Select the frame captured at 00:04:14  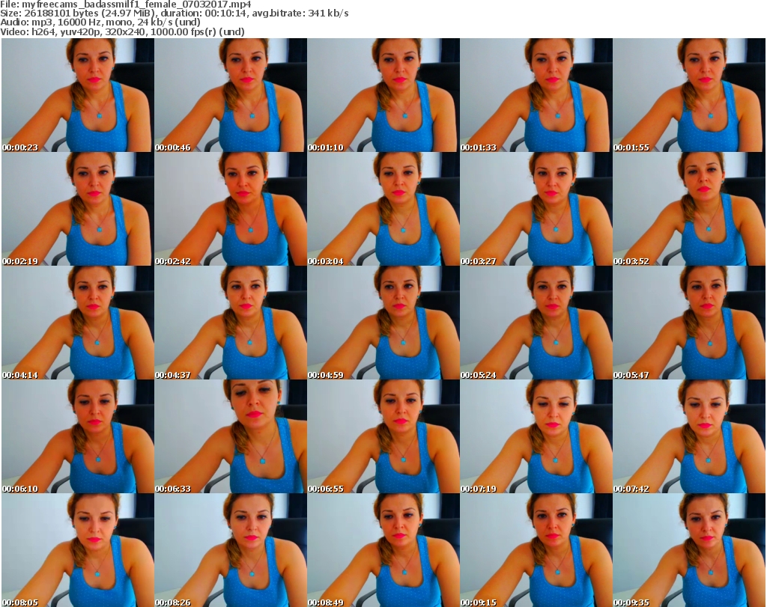click(78, 323)
